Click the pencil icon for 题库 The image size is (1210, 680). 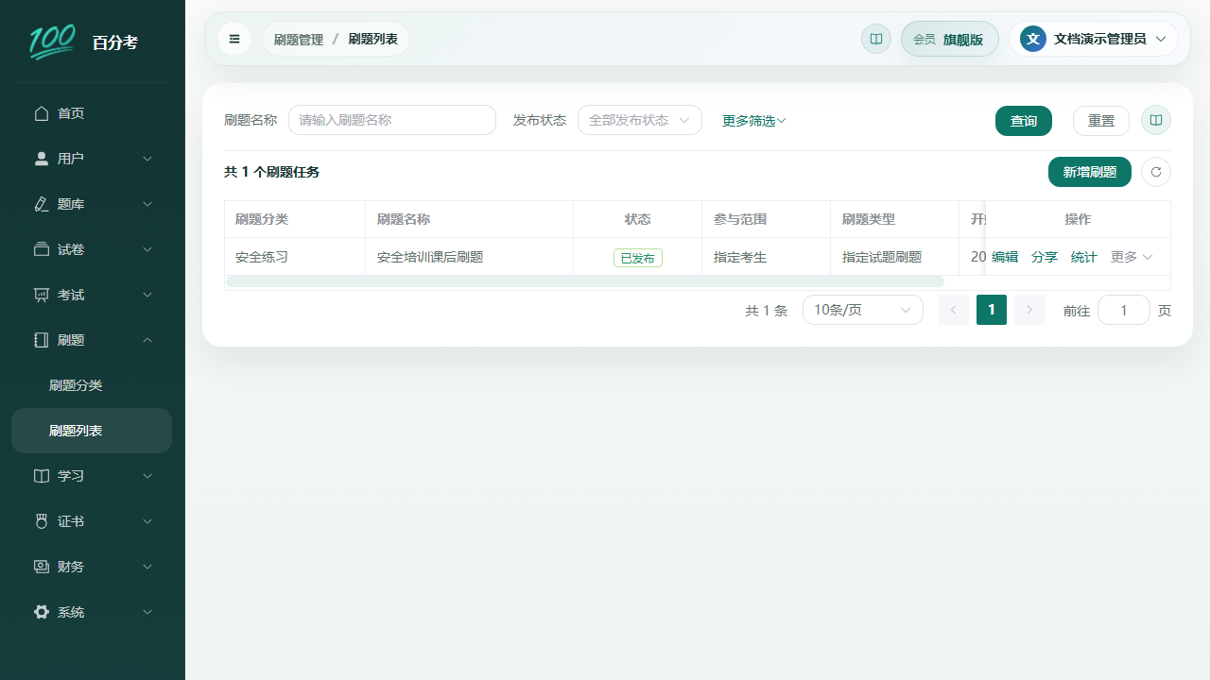tap(42, 204)
